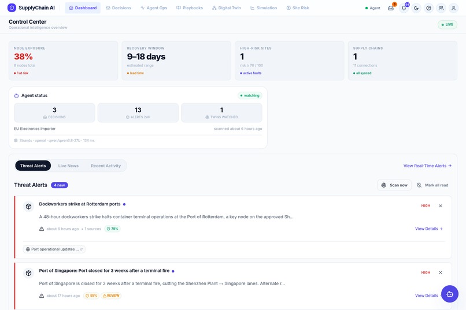Click the SupplyChain AI shield logo
This screenshot has width=466, height=310.
point(12,8)
